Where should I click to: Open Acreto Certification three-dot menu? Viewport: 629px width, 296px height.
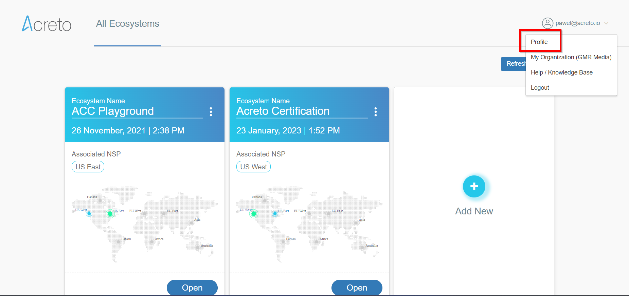(x=376, y=112)
